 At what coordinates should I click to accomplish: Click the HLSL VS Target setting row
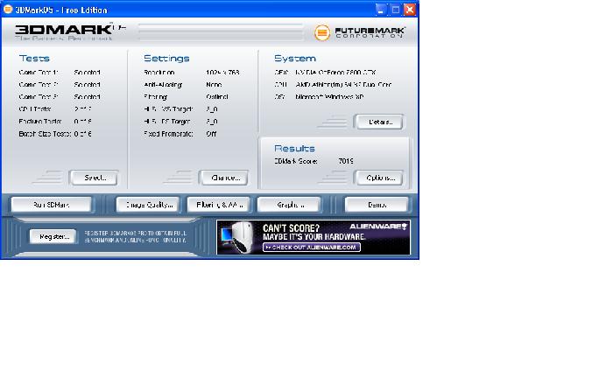click(x=180, y=108)
